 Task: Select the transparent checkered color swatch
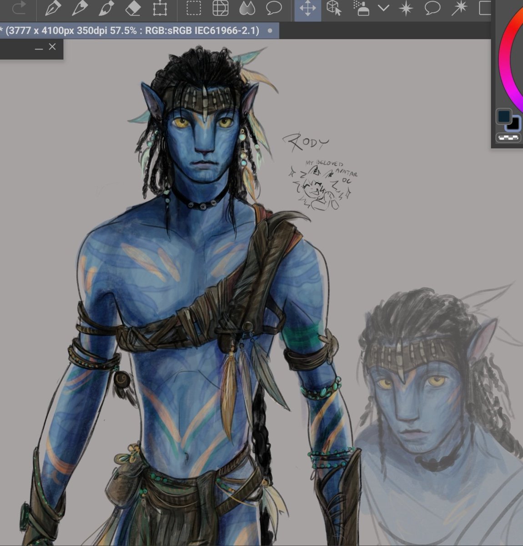(x=508, y=138)
